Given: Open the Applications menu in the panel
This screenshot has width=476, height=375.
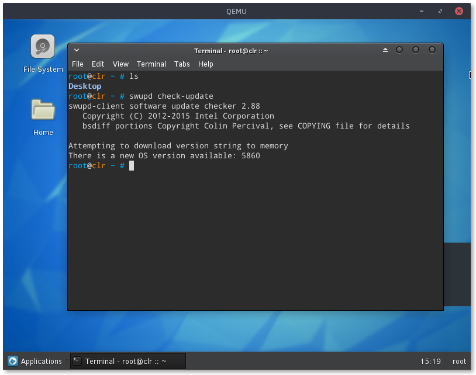Looking at the screenshot, I should [35, 361].
